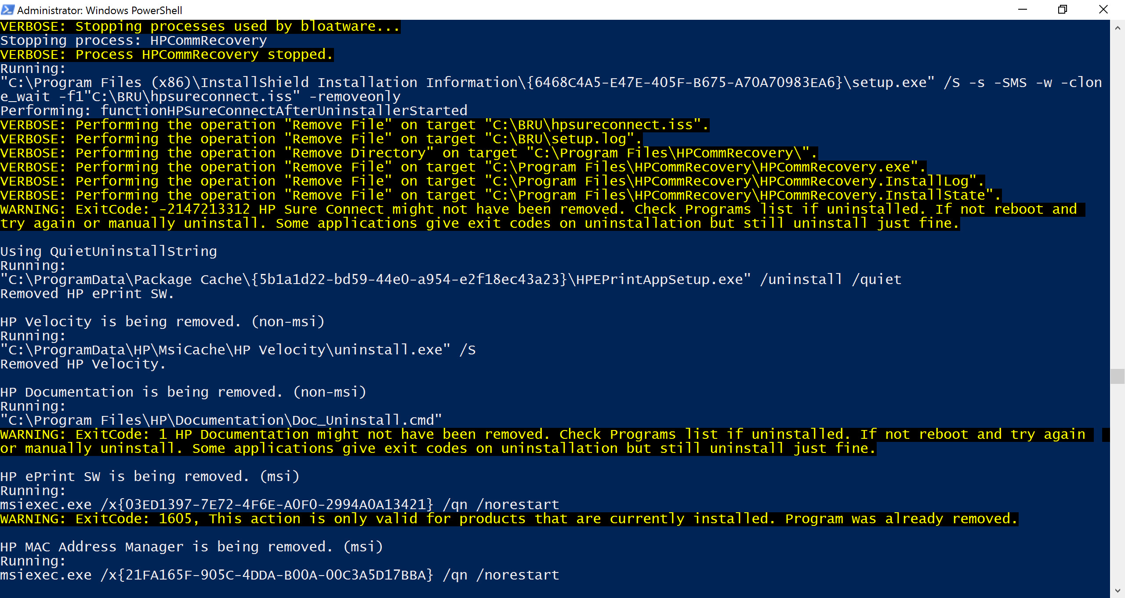Screen dimensions: 1125x598
Task: Click the ExitCode 1605 warning line
Action: click(509, 519)
